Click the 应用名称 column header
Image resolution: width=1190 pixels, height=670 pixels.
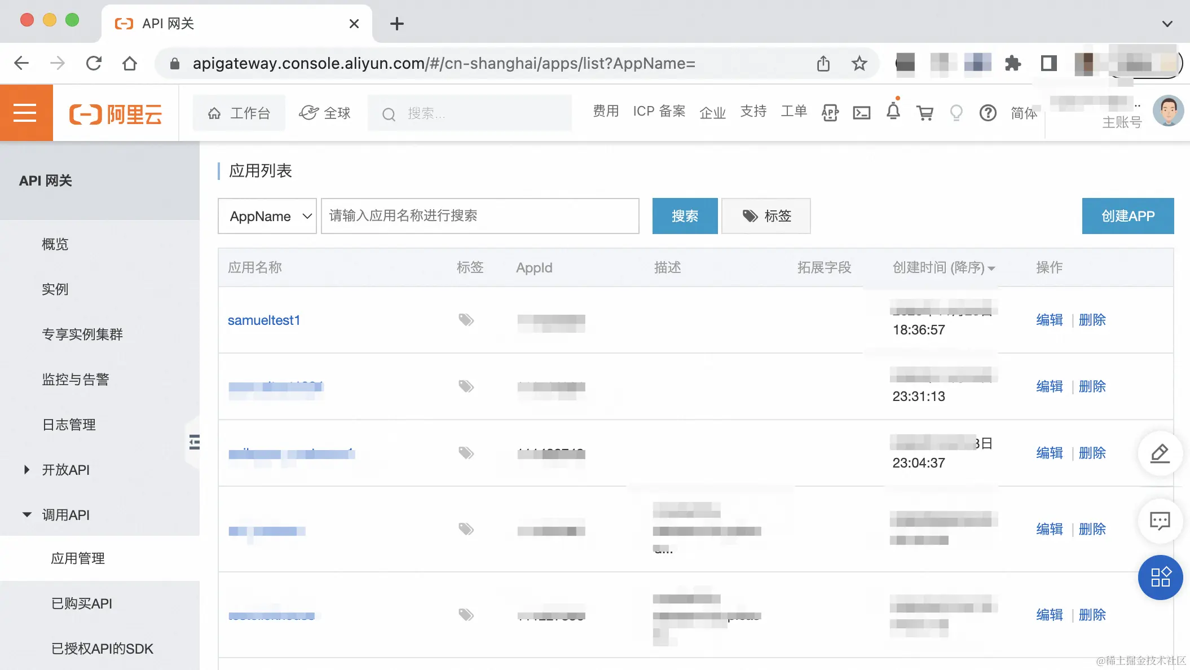255,267
